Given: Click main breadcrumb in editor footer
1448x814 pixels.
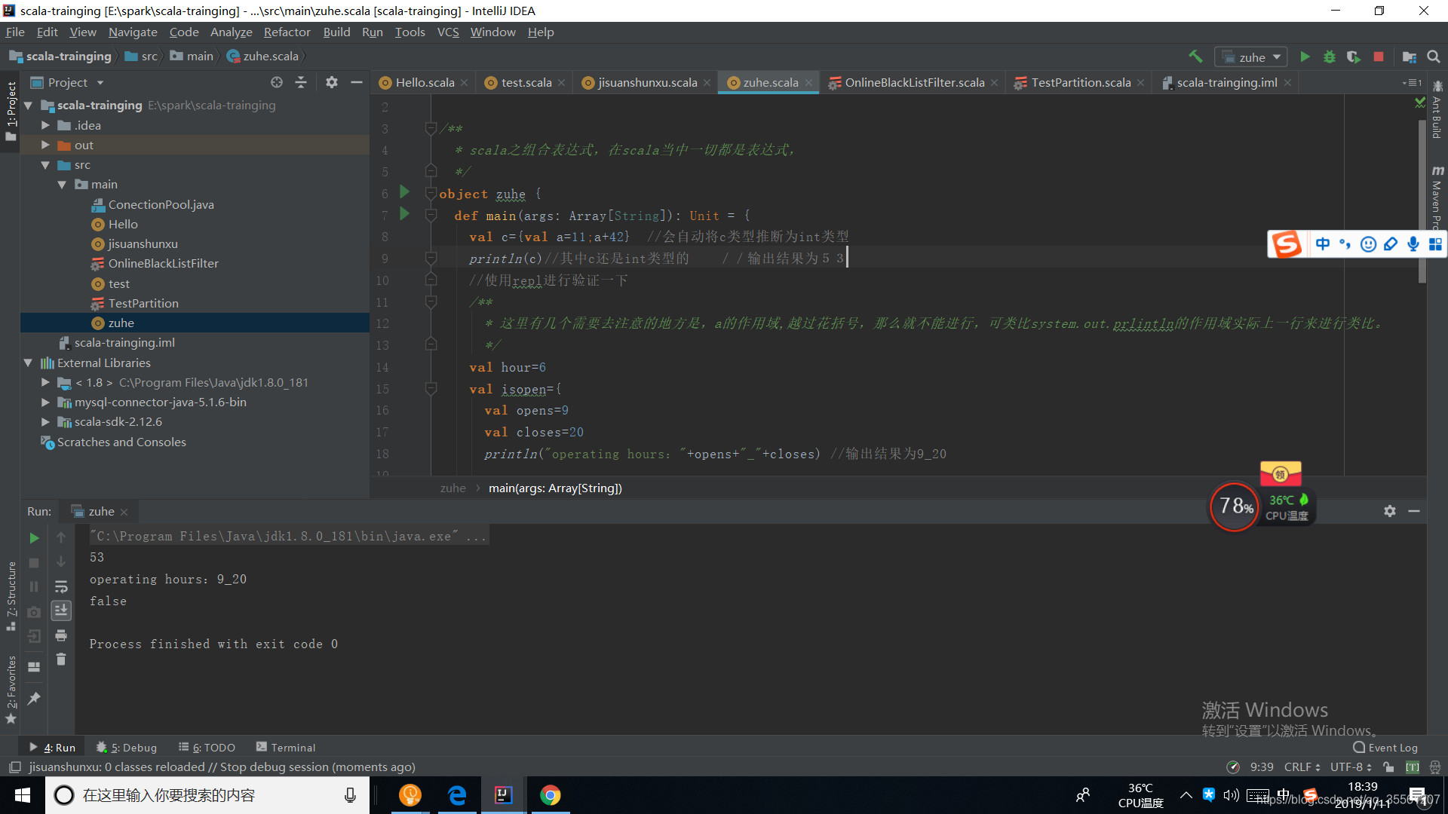Looking at the screenshot, I should click(555, 488).
